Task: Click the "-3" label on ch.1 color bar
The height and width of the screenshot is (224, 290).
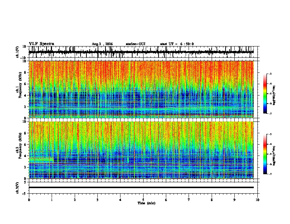Action: point(270,74)
